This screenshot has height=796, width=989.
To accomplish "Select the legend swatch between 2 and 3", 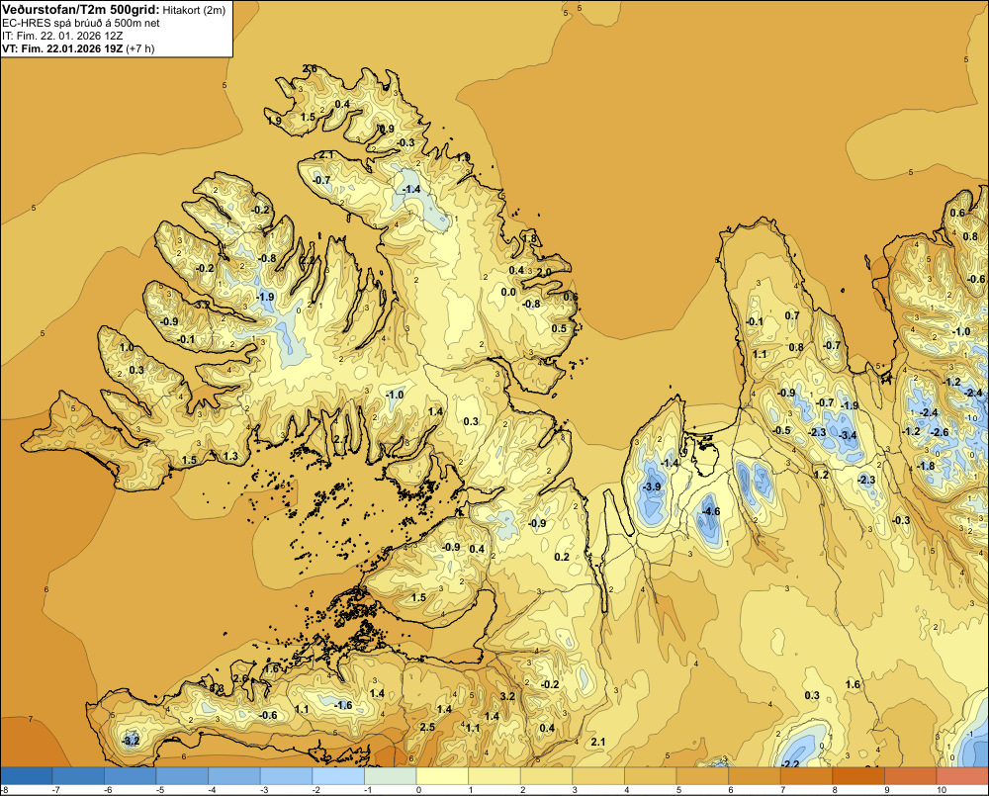I will click(x=546, y=775).
